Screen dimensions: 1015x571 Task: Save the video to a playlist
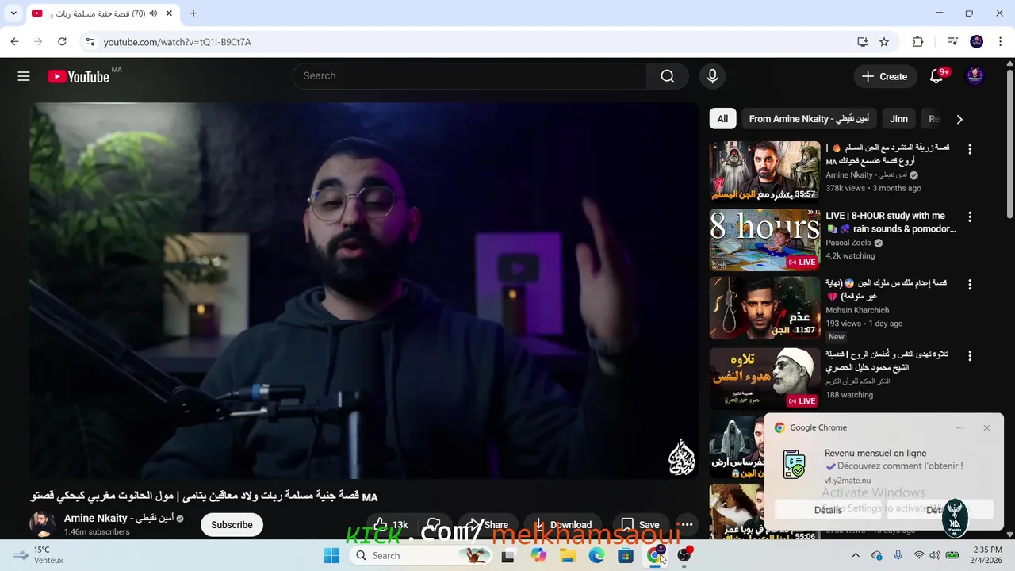click(641, 524)
